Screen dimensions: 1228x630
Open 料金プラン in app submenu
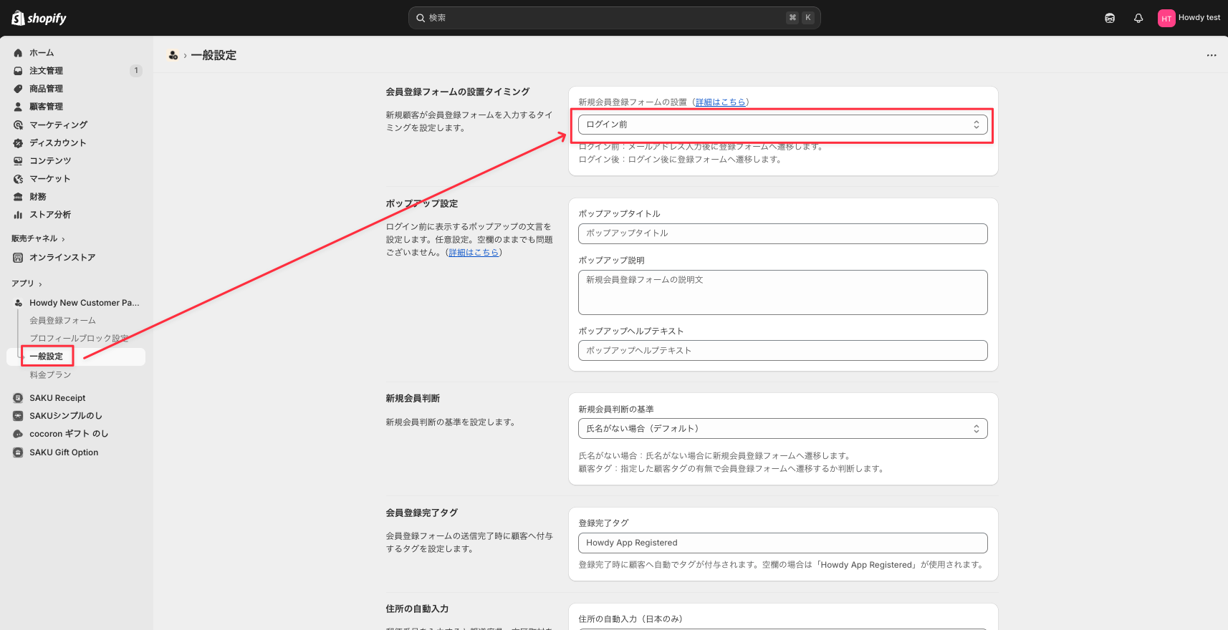[x=50, y=375]
